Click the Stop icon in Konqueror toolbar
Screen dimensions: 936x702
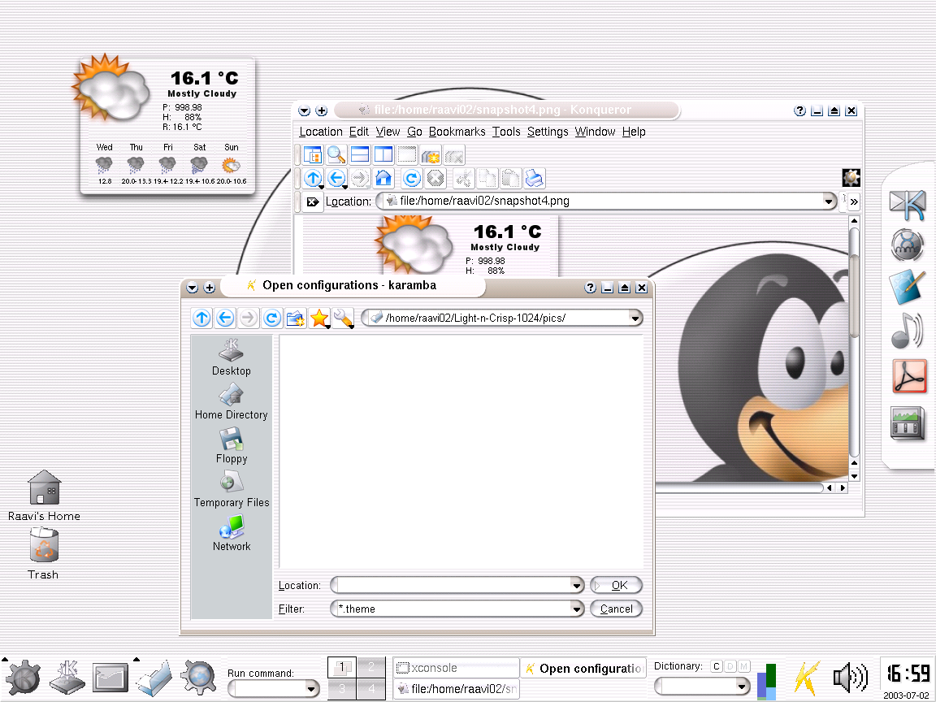[435, 178]
